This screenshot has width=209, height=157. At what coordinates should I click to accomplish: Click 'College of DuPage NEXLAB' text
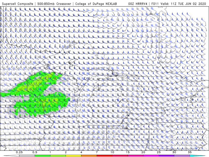[x=96, y=4]
